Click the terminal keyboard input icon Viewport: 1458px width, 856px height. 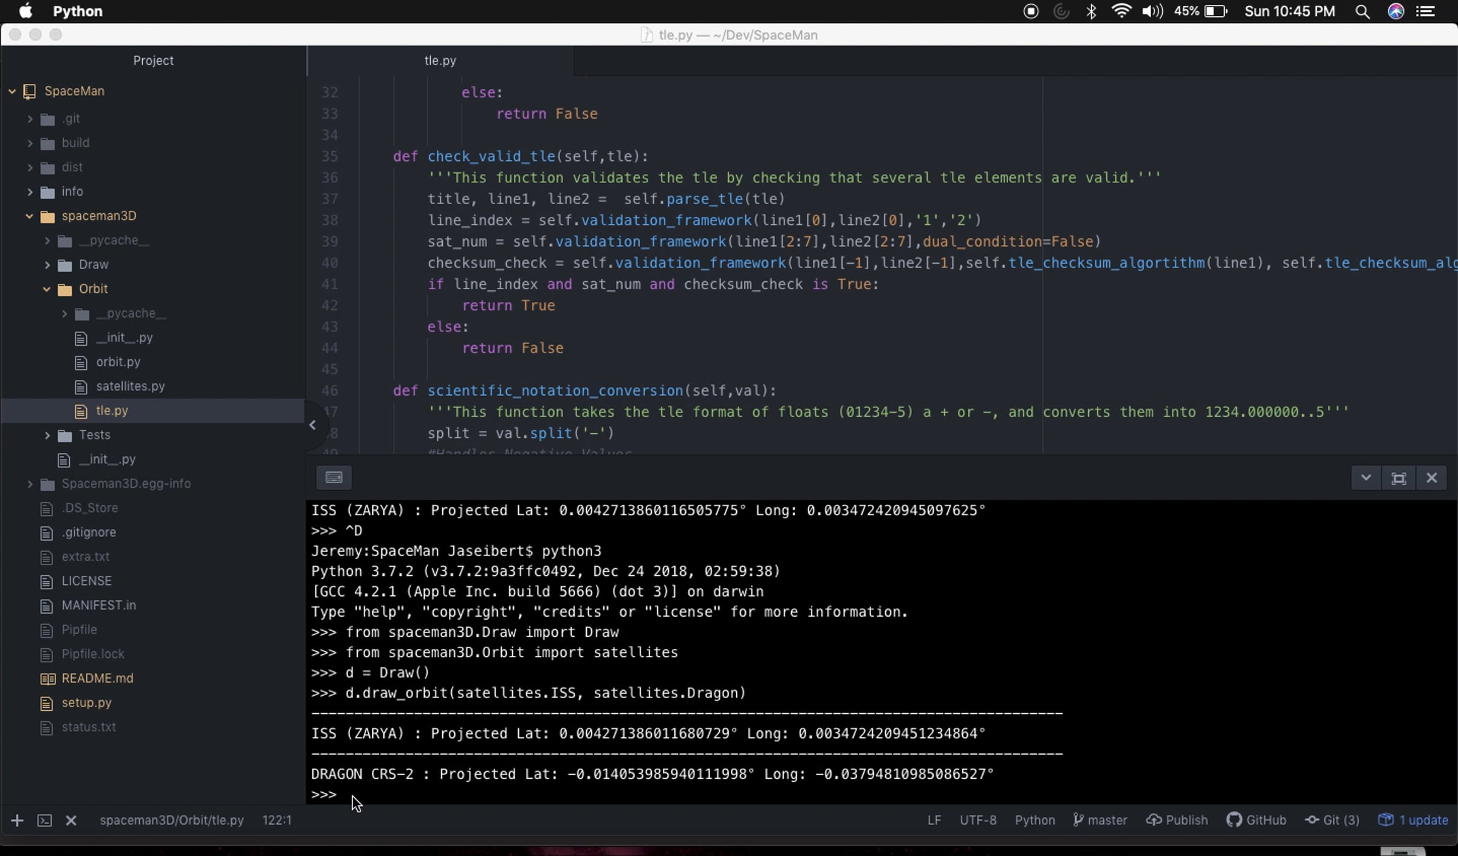click(334, 478)
